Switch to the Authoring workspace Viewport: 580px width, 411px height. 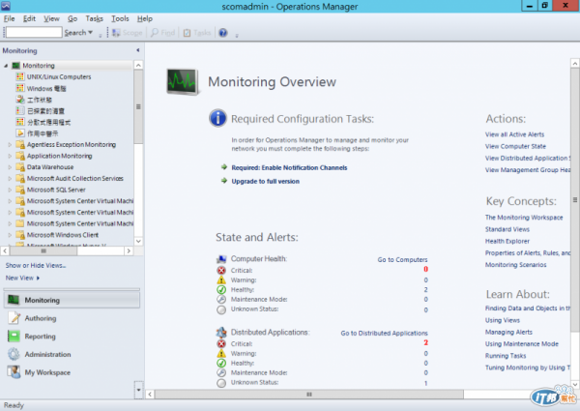(72, 318)
